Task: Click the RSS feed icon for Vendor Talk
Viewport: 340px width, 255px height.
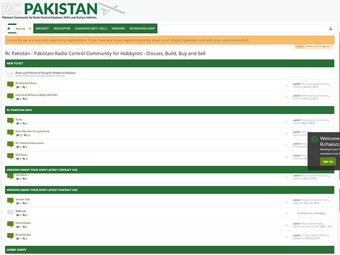Action: tap(286, 201)
